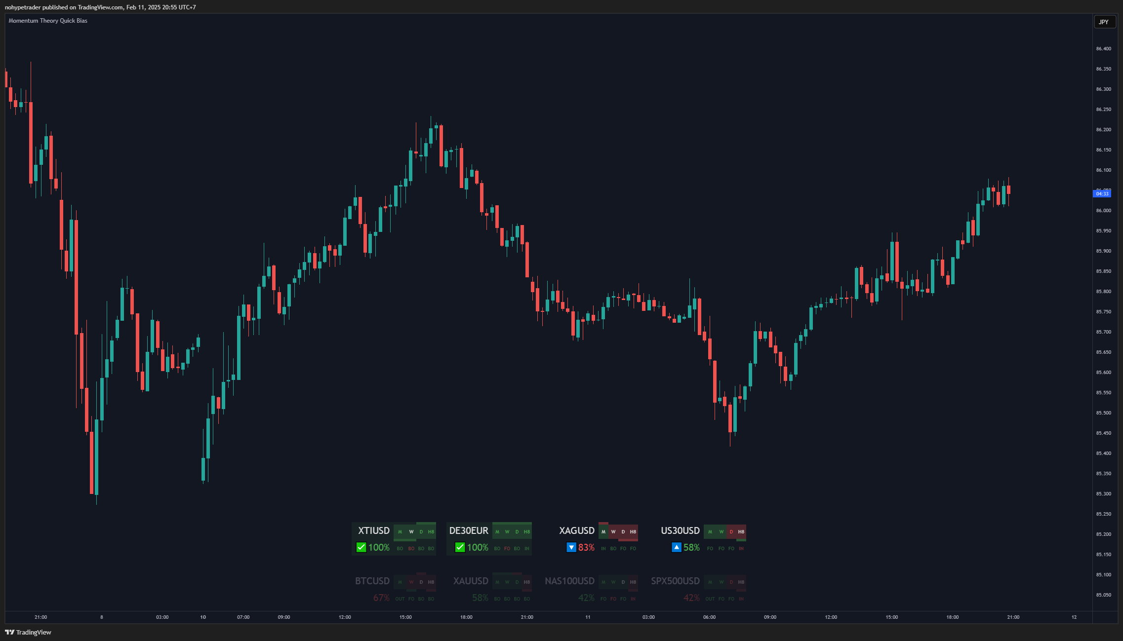The image size is (1123, 641).
Task: Click the 83% value under XAGUSD
Action: (x=586, y=547)
